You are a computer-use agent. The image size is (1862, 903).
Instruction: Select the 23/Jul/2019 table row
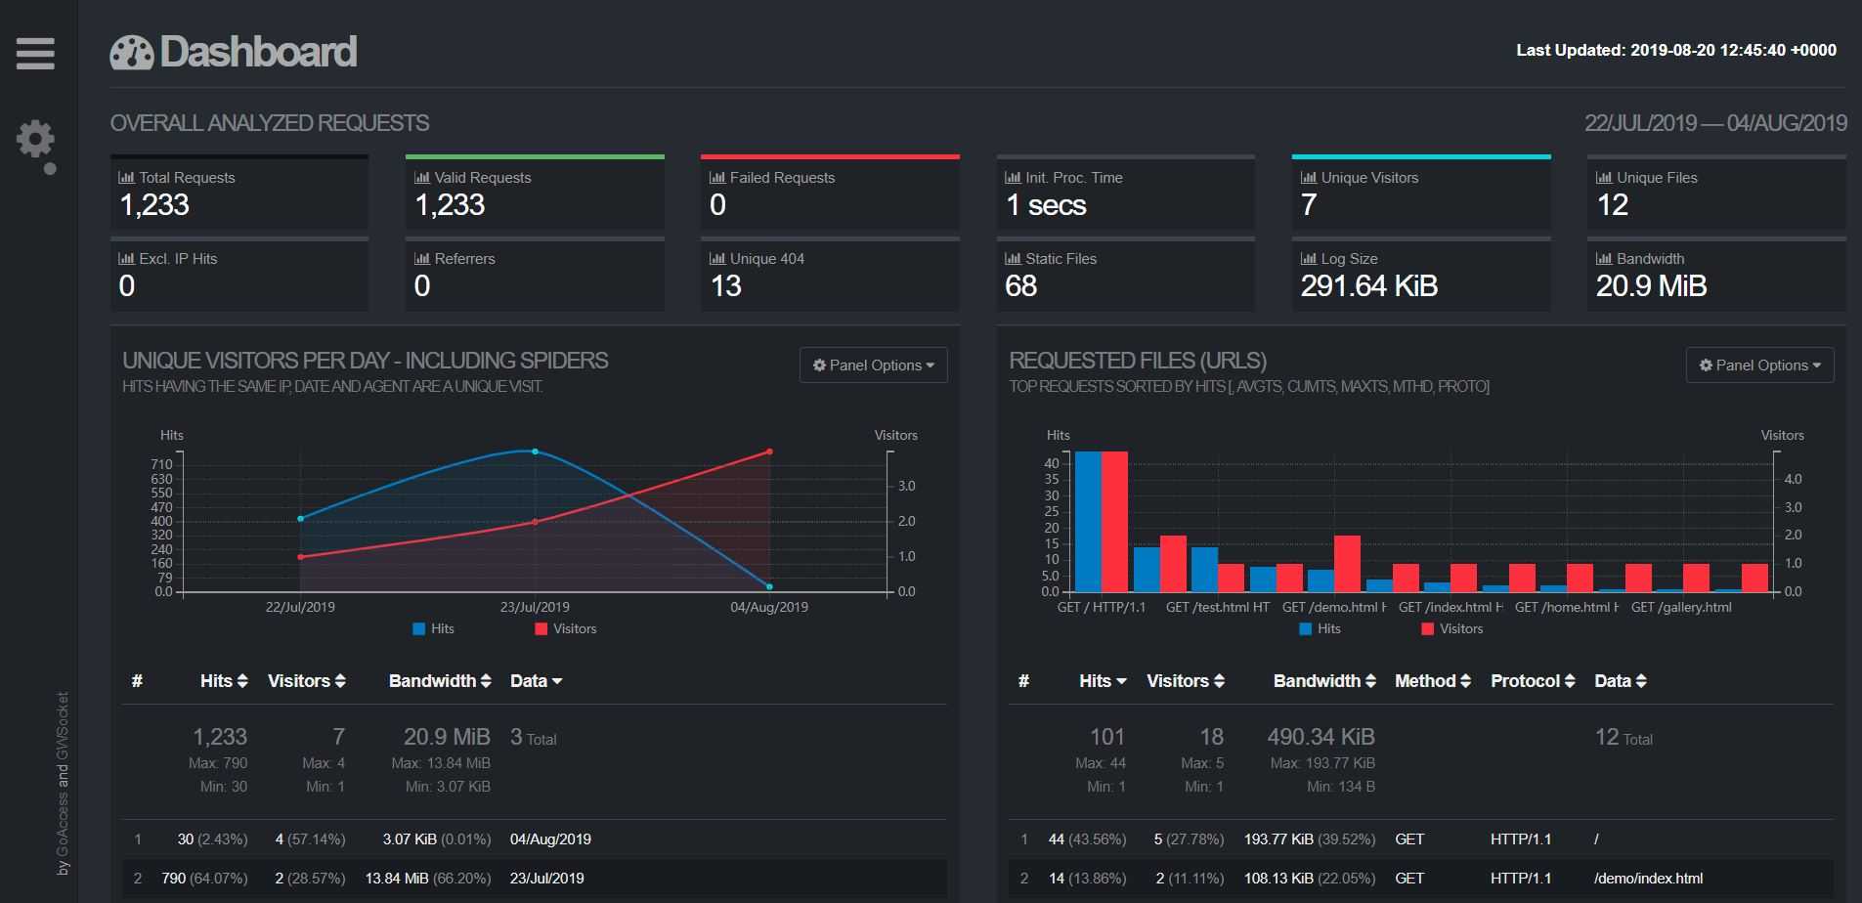(534, 879)
